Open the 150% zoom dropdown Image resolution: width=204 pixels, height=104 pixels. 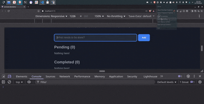[x=99, y=16]
